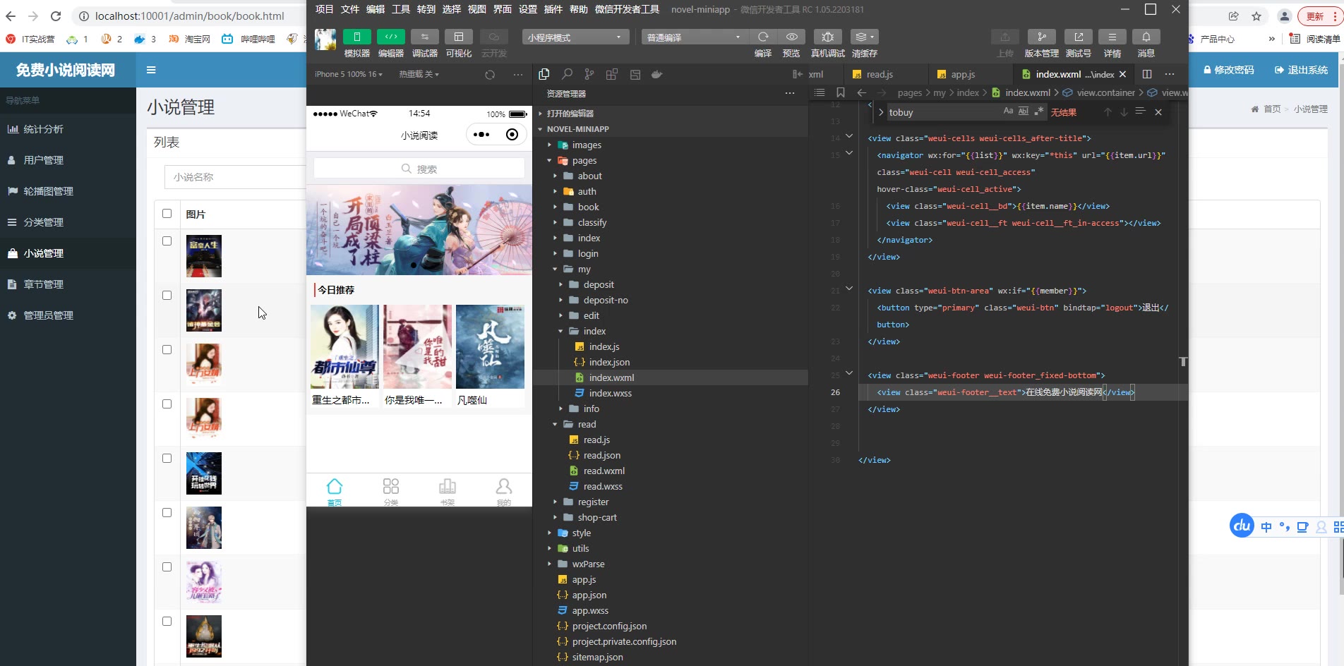Open the 小程序模式 mode dropdown
1344x666 pixels.
coord(575,37)
